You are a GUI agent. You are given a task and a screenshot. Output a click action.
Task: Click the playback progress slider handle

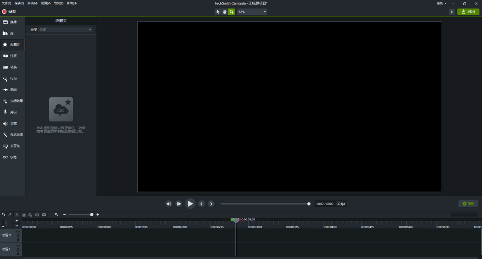[x=309, y=204]
